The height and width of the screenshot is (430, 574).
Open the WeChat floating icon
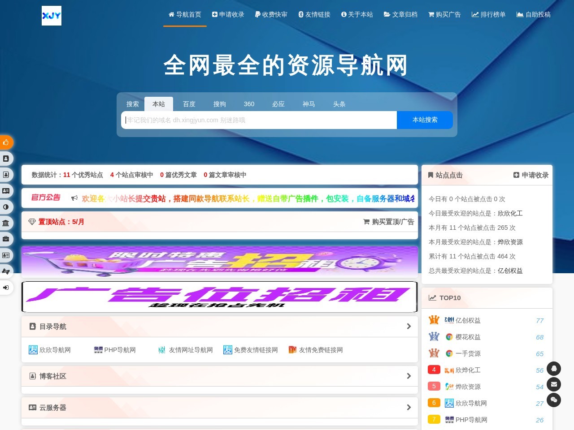point(554,400)
